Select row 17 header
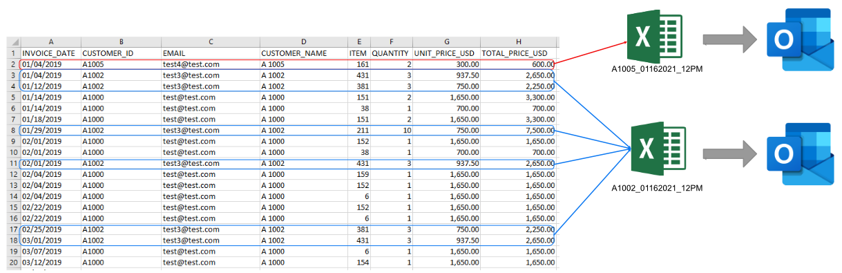This screenshot has width=842, height=273. pos(14,229)
